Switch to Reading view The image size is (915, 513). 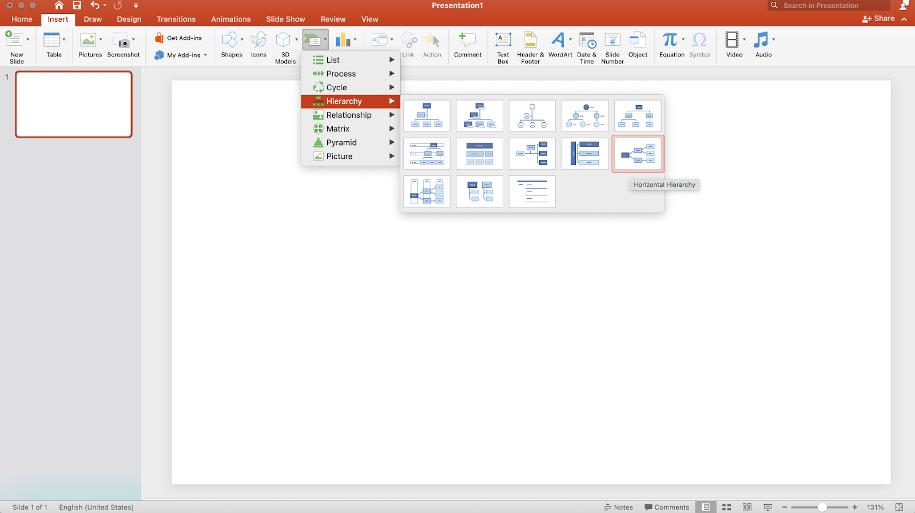click(x=747, y=507)
